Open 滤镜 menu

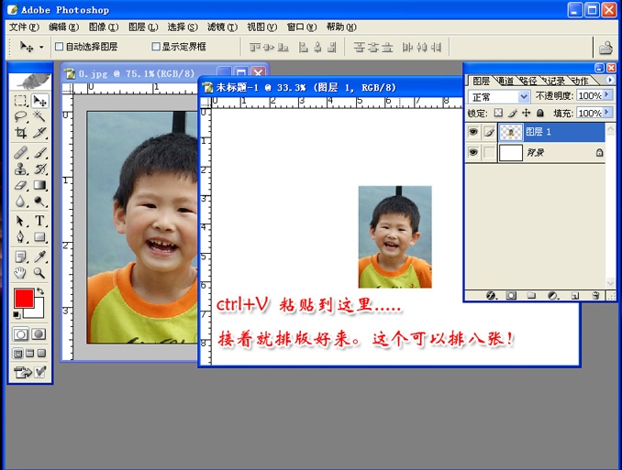(222, 27)
